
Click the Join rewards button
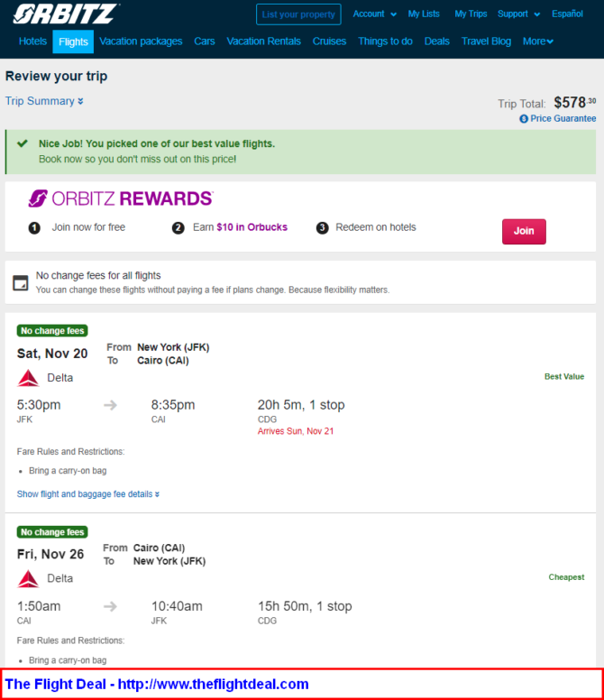[524, 231]
